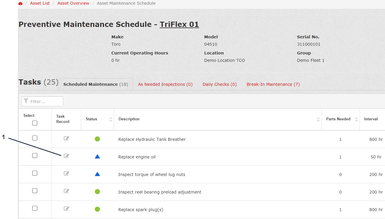Tick checkbox for Replace spark plug(s)
Screen dimensions: 385x219
(x=35, y=208)
